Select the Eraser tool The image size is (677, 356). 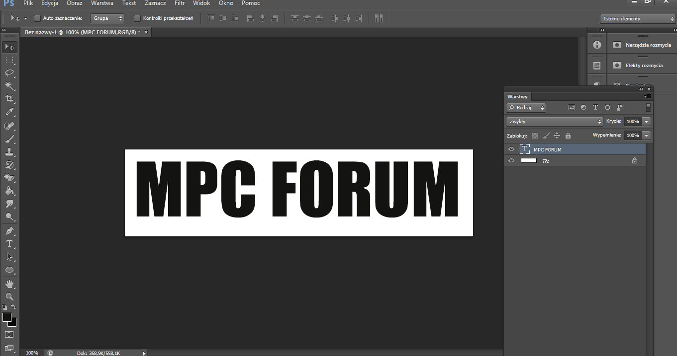pos(9,178)
